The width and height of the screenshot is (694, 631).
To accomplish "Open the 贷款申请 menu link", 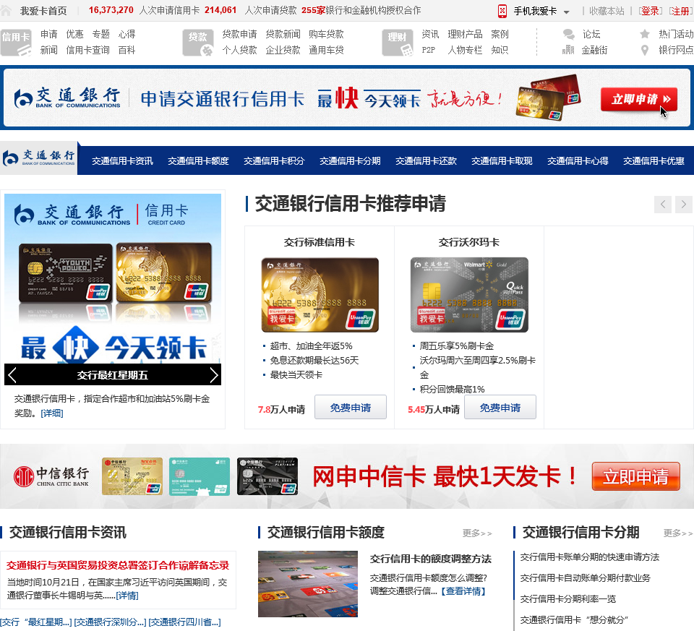I will pos(239,34).
